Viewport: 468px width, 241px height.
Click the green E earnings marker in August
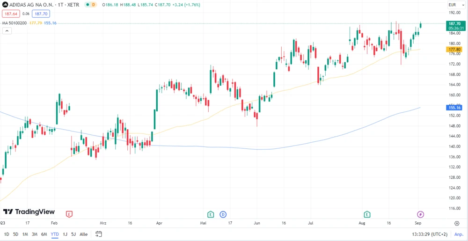click(x=367, y=214)
